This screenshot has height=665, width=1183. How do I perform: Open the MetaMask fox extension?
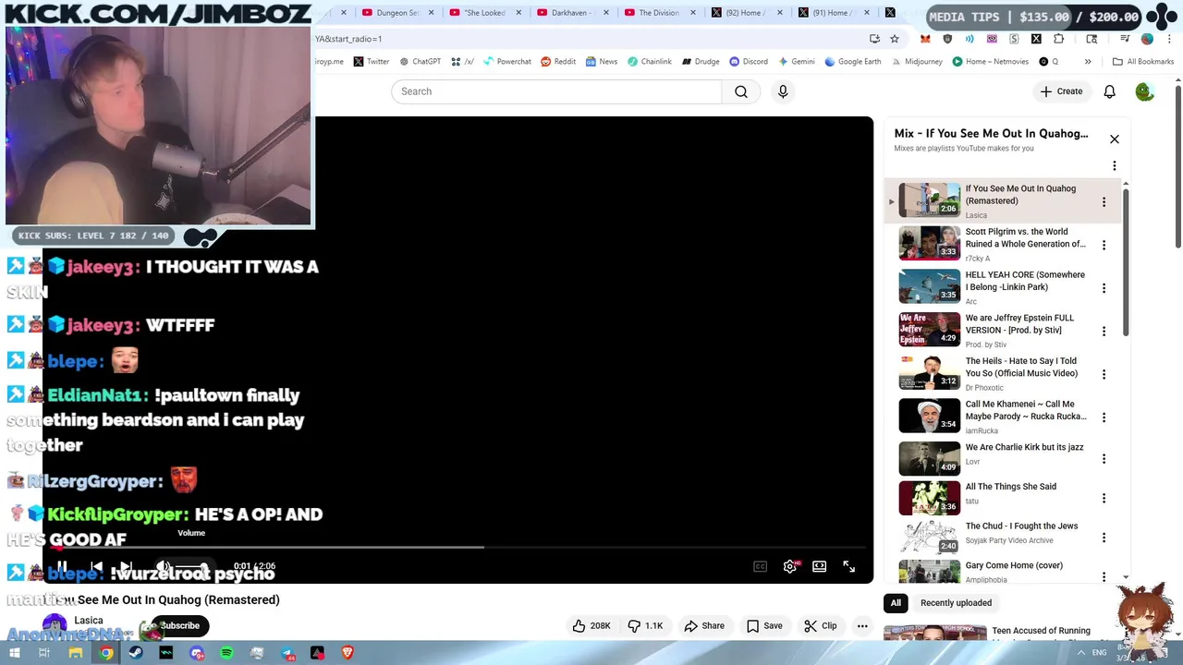coord(925,39)
